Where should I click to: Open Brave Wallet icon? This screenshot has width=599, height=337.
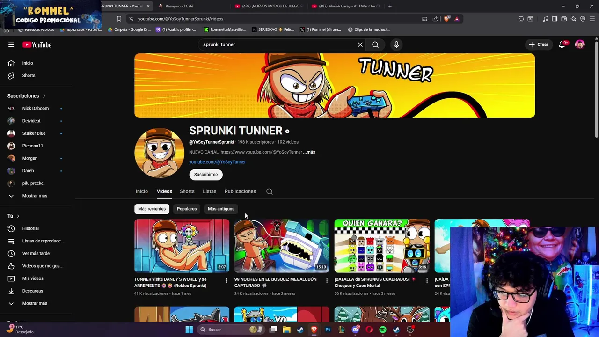coord(564,19)
